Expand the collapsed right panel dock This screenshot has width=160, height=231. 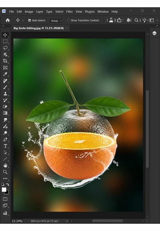pos(157,26)
